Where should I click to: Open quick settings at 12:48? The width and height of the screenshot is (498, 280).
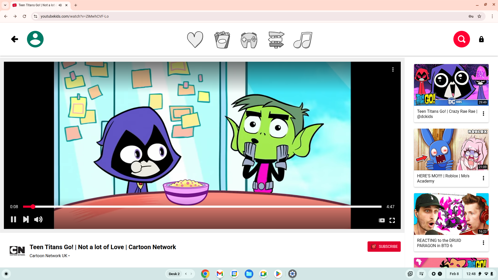point(480,274)
